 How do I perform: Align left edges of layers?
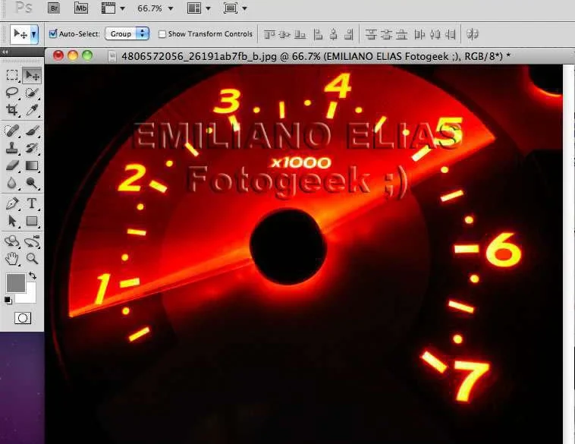318,34
